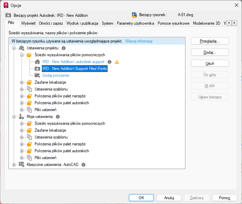The height and width of the screenshot is (204, 242).
Task: Click info icon beside Klasyczne ustawienia: AutoCAD
Action: 83,165
